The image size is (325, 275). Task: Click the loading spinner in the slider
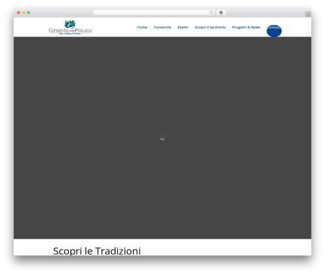[162, 138]
